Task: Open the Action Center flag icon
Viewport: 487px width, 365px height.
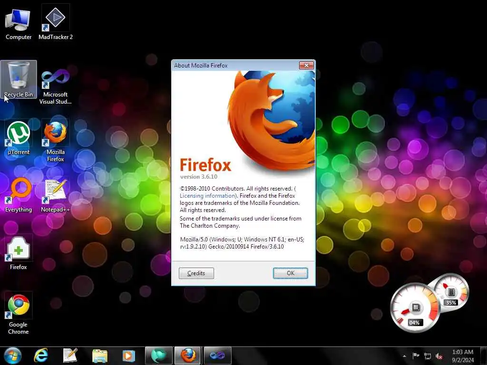Action: tap(416, 355)
